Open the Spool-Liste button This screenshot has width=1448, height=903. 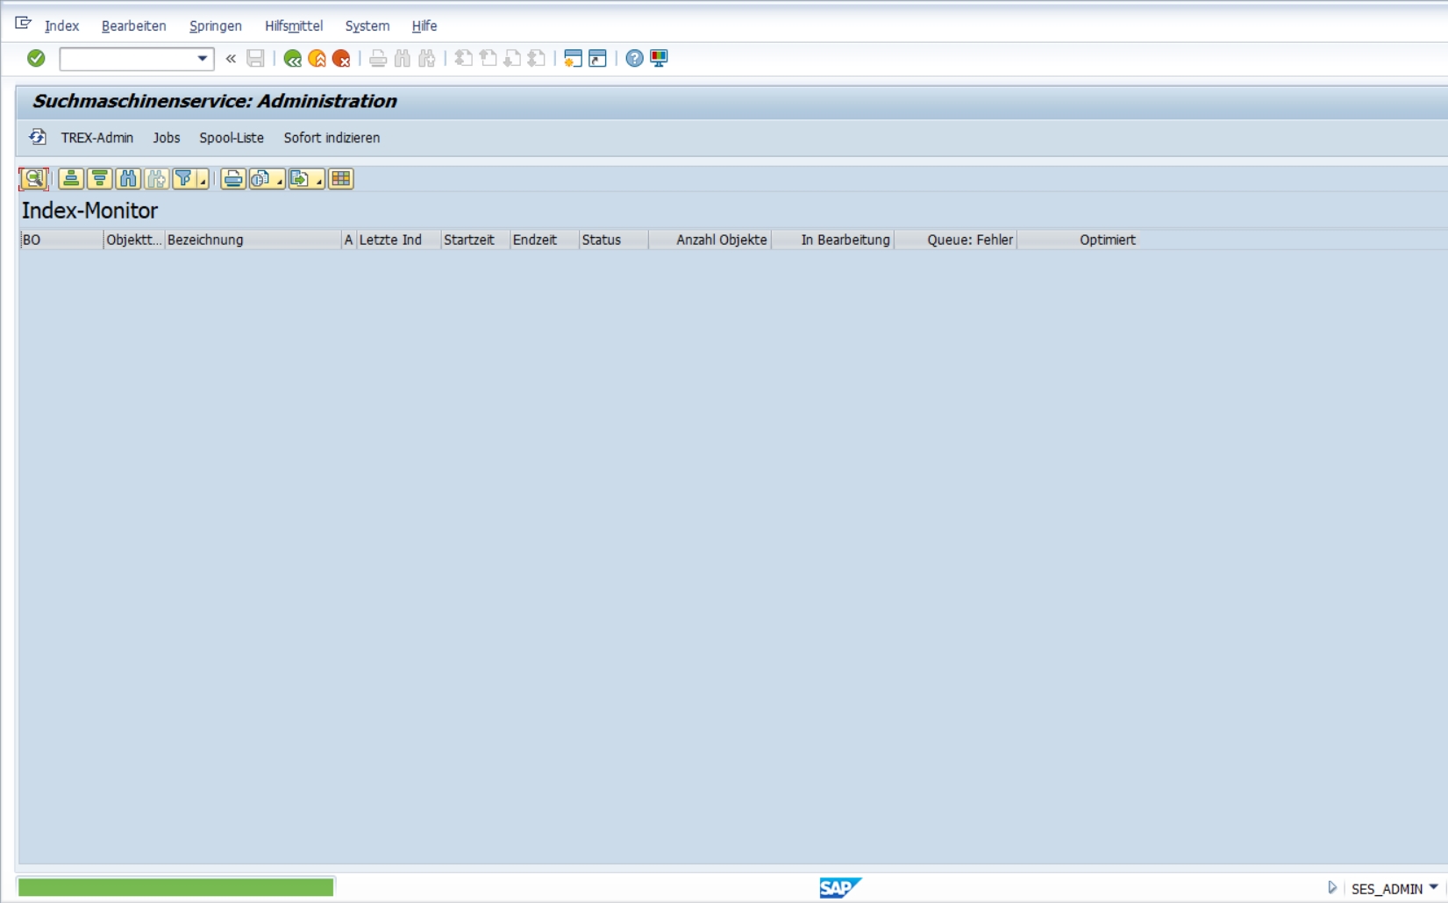point(232,138)
